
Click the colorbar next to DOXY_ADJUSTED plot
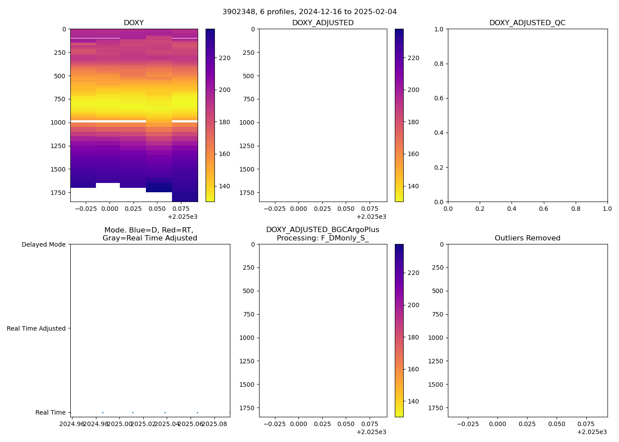[399, 115]
